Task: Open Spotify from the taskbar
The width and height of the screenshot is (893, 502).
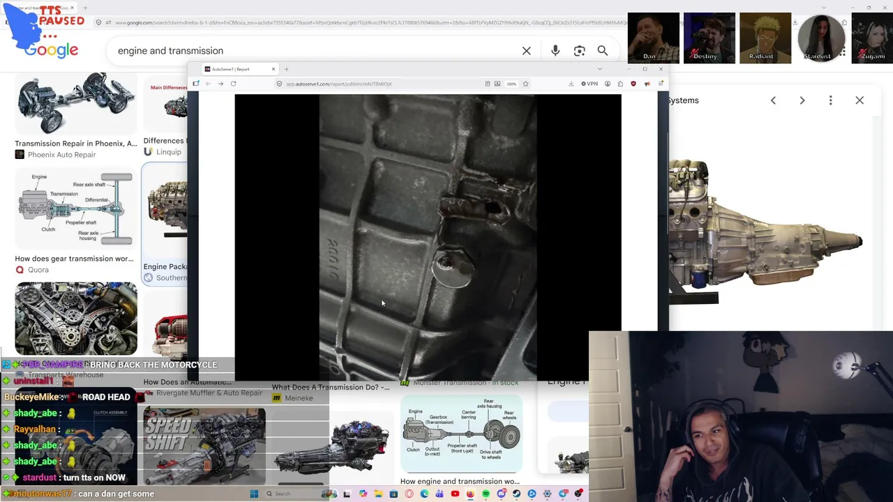Action: tap(486, 494)
